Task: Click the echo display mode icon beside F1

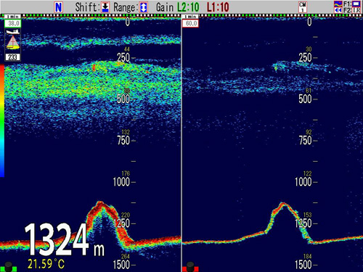Action: [338, 4]
